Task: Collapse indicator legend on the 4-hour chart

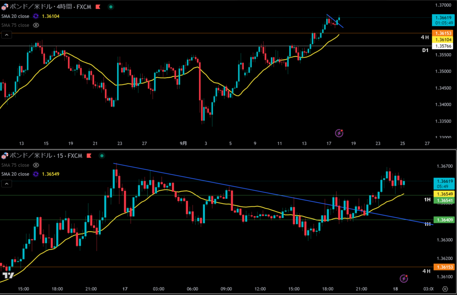Action: click(x=5, y=35)
